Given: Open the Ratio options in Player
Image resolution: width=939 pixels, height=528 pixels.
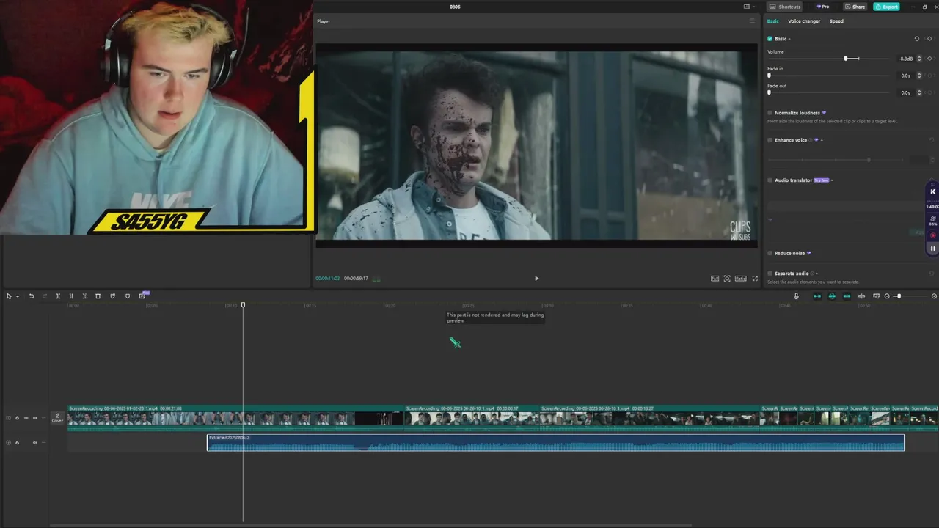Looking at the screenshot, I should click(x=741, y=279).
